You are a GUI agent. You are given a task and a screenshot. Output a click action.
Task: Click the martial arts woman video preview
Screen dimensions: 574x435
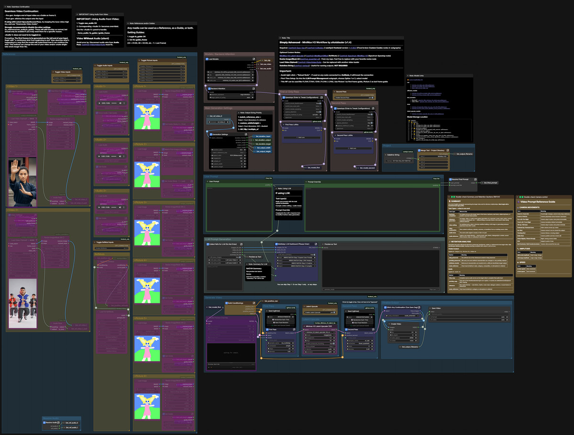(22, 182)
